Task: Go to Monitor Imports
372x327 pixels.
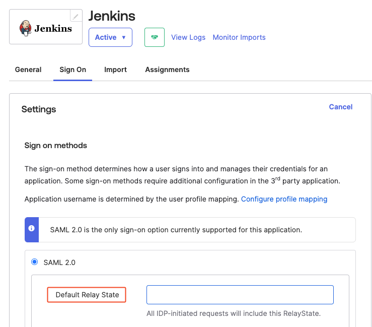Action: [x=239, y=37]
